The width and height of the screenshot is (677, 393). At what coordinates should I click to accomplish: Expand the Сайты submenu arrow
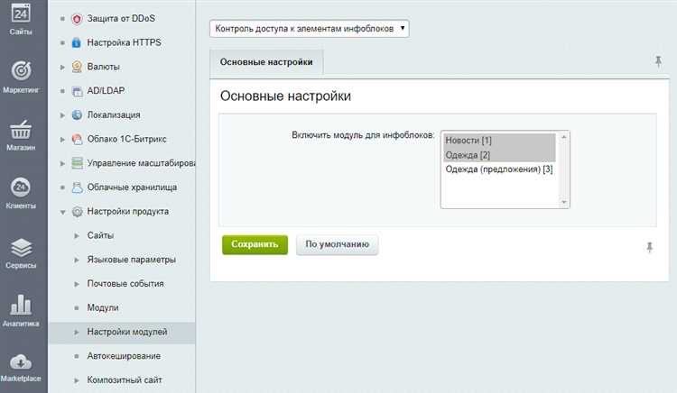(77, 236)
